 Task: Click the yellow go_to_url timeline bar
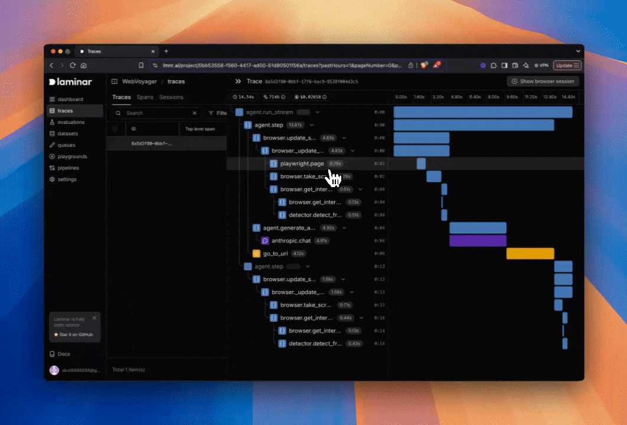(530, 253)
